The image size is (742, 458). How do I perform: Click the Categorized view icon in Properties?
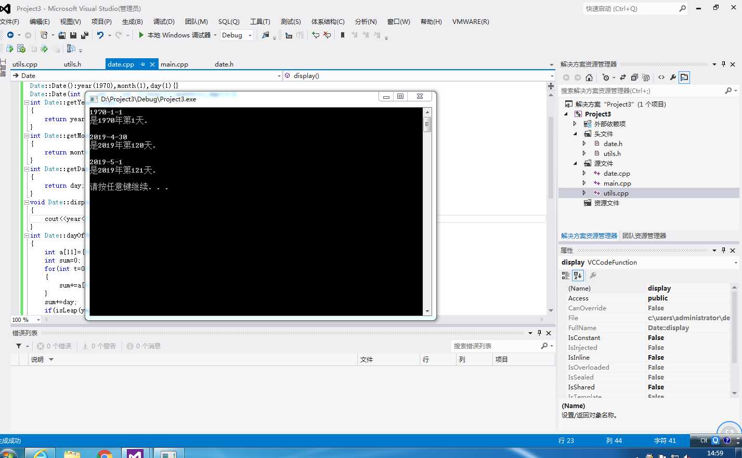pyautogui.click(x=566, y=276)
